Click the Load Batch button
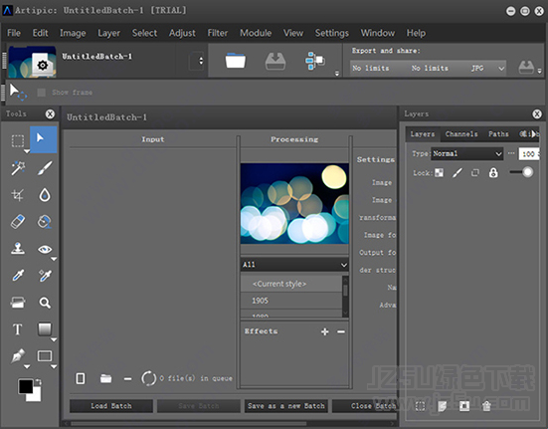Viewport: 548px width, 429px height. [111, 406]
